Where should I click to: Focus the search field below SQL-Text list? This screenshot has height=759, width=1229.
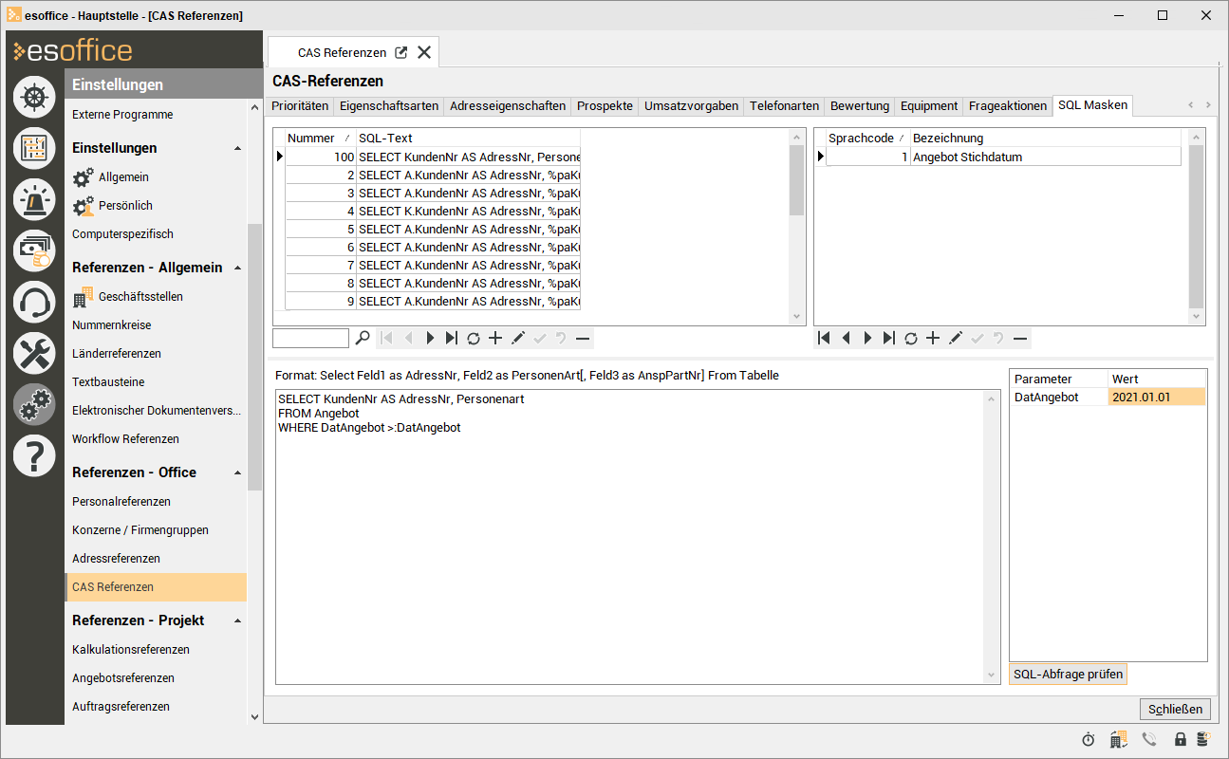coord(311,338)
